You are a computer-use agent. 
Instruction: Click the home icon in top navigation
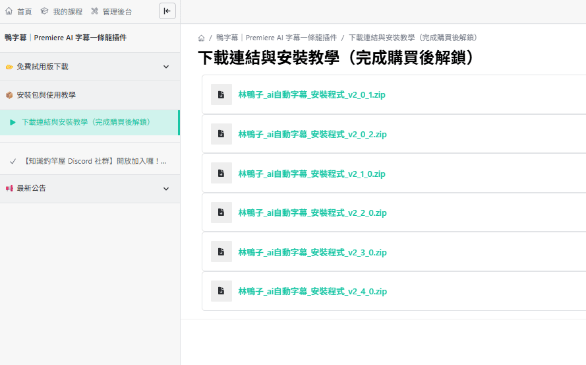tap(9, 11)
